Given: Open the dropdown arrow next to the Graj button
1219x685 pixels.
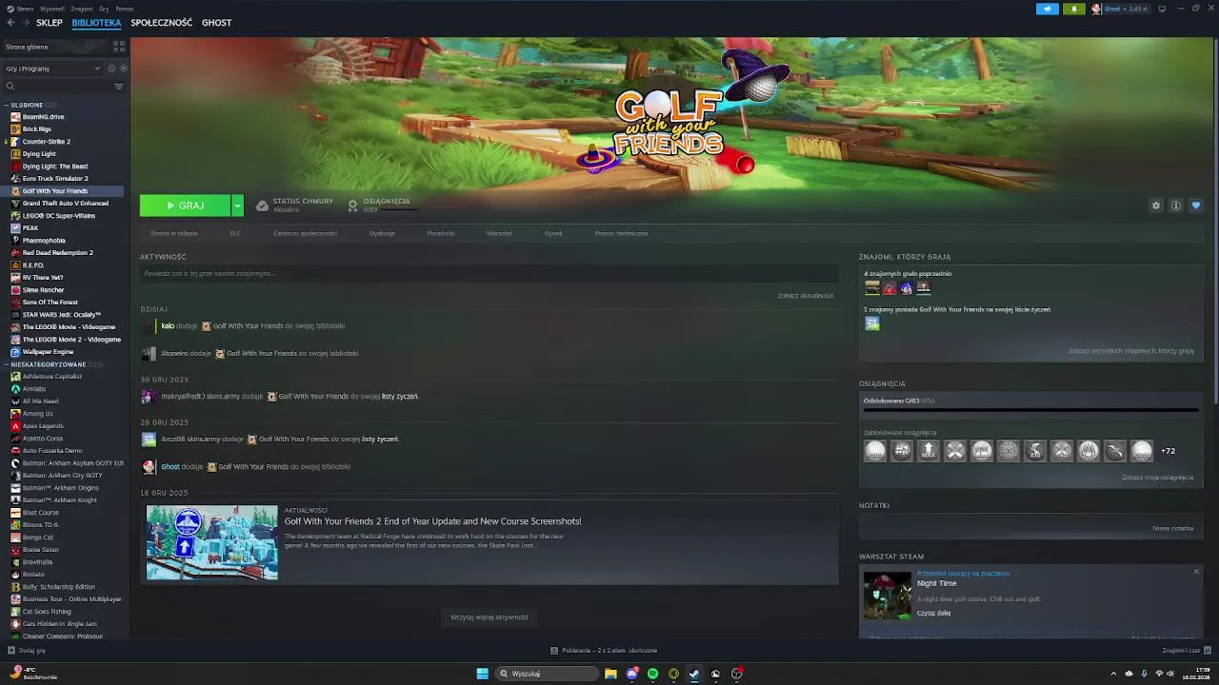Looking at the screenshot, I should tap(237, 205).
